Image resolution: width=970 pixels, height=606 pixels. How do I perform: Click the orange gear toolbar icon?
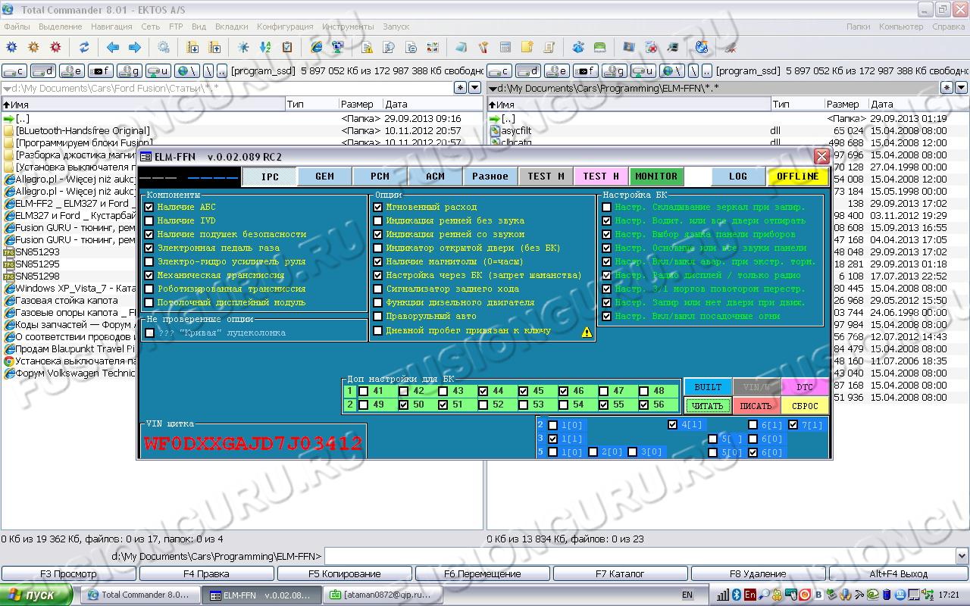click(33, 47)
